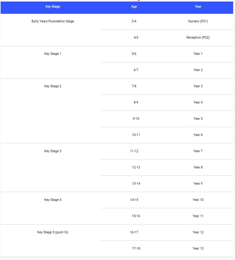Image resolution: width=235 pixels, height=260 pixels.
Task: Click the age 6-7 cell
Action: tap(136, 70)
